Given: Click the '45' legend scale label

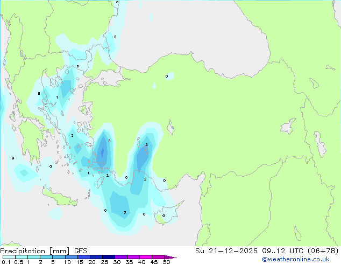Looking at the screenshot, I should click(x=154, y=262).
